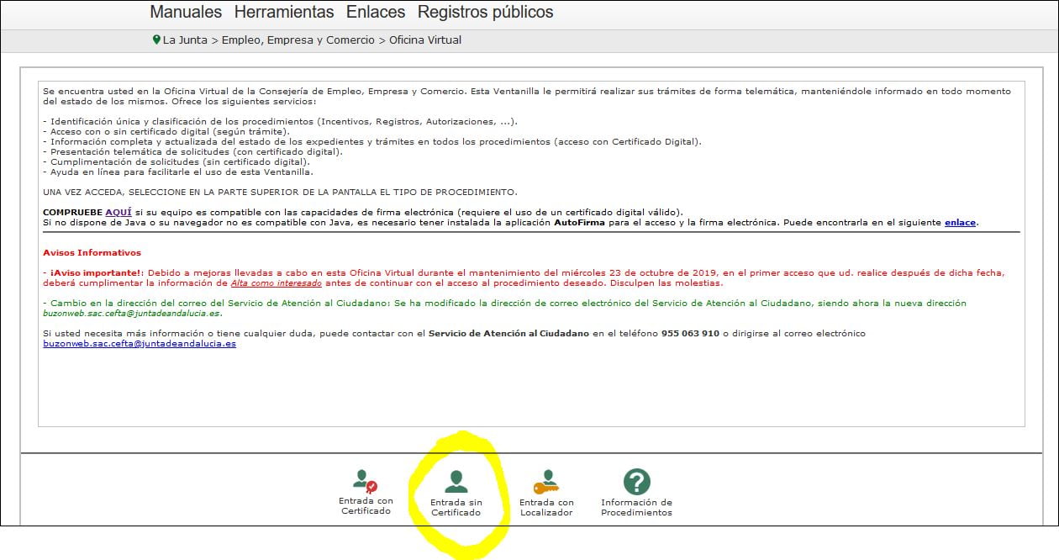Follow the AQUÍ compatibility check link
Viewport: 1059px width, 560px height.
pyautogui.click(x=119, y=212)
